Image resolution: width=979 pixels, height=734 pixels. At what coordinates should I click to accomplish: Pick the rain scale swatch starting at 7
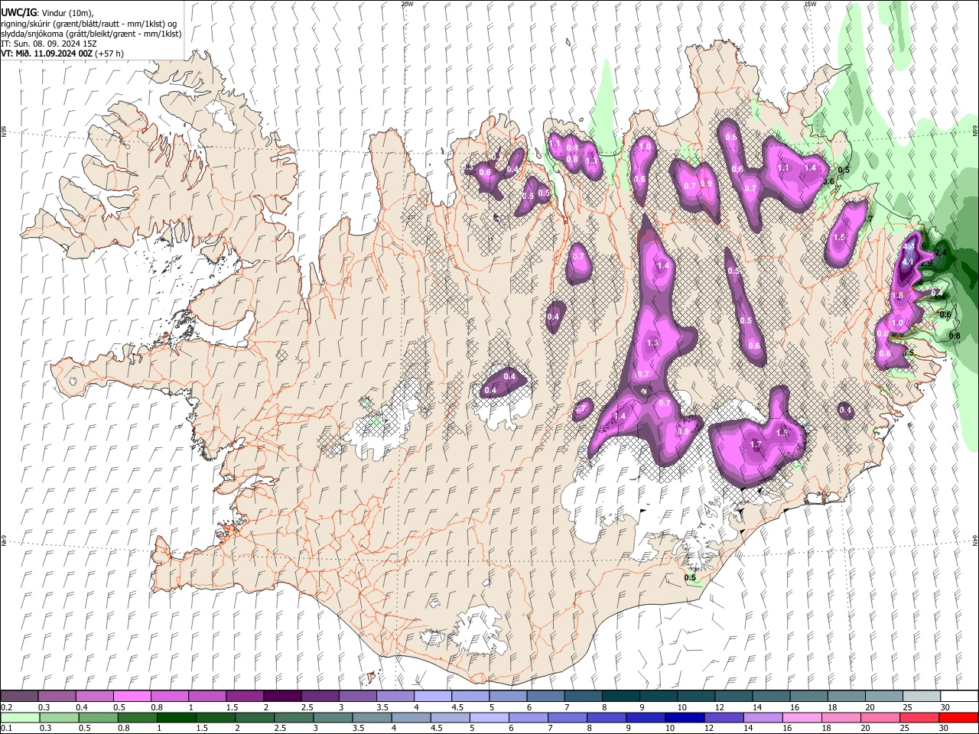click(x=567, y=717)
